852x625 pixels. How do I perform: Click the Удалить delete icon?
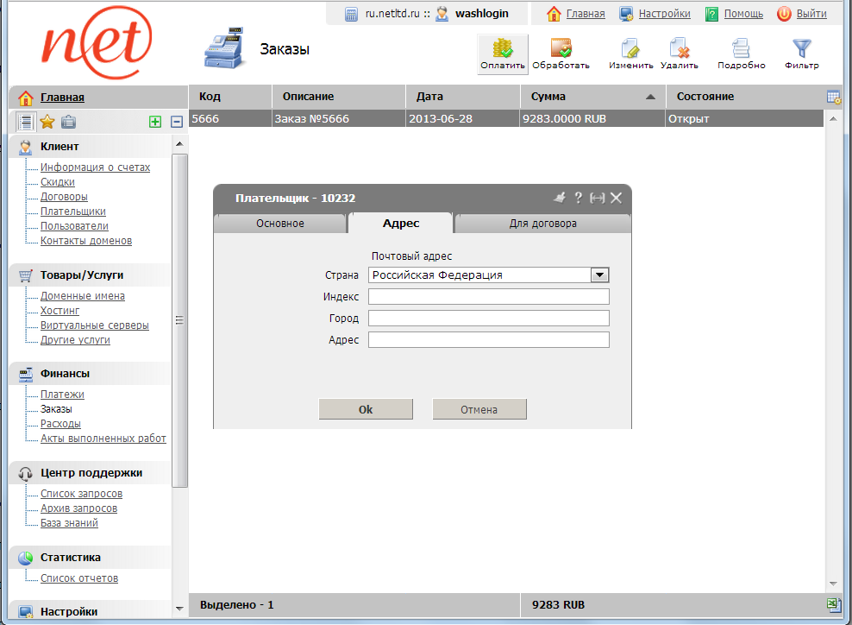[x=680, y=48]
